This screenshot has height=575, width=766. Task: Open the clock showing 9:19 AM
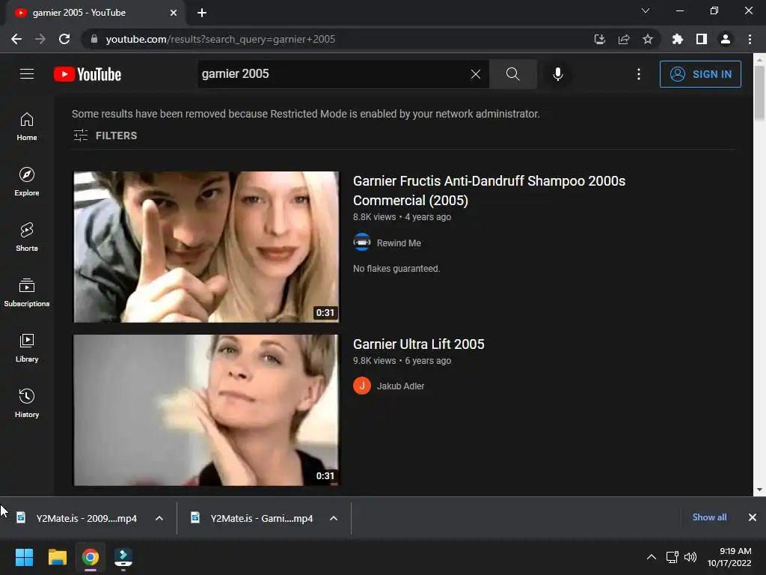tap(729, 557)
